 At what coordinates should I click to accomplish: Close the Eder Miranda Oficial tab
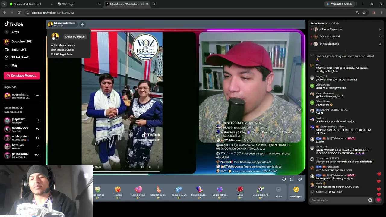147,4
